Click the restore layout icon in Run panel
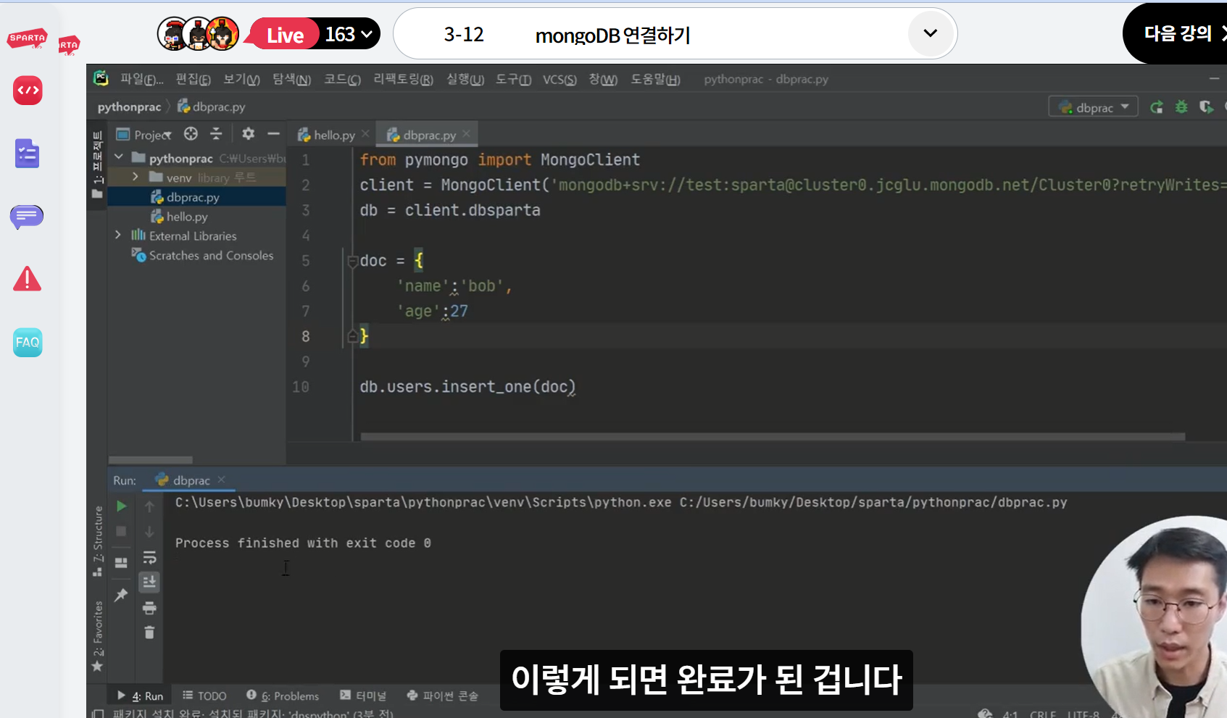Screen dimensions: 1227x718 pyautogui.click(x=122, y=563)
